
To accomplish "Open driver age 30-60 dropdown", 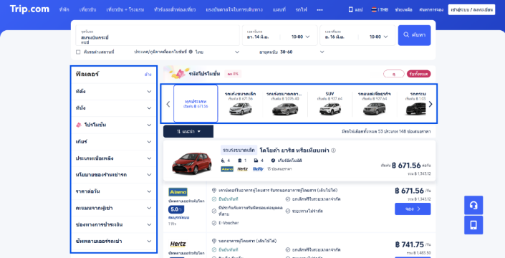I will (302, 52).
